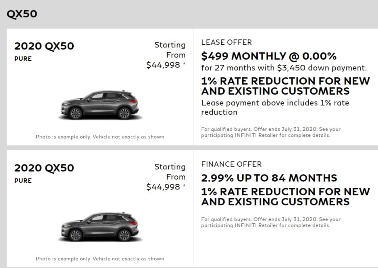This screenshot has height=268, width=378.
Task: Click the PURE trim label in lease card
Action: [x=23, y=59]
